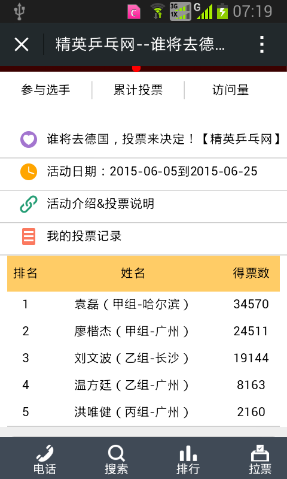This screenshot has height=479, width=287.
Task: Tap the 得票数 column header
Action: pos(251,273)
